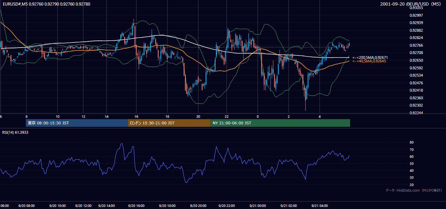Click the 9/20 20:00 date axis label
The height and width of the screenshot is (209, 446).
(198, 206)
